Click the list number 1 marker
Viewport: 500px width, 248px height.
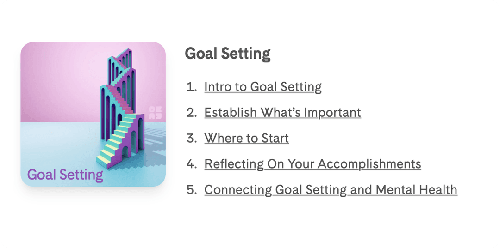192,86
